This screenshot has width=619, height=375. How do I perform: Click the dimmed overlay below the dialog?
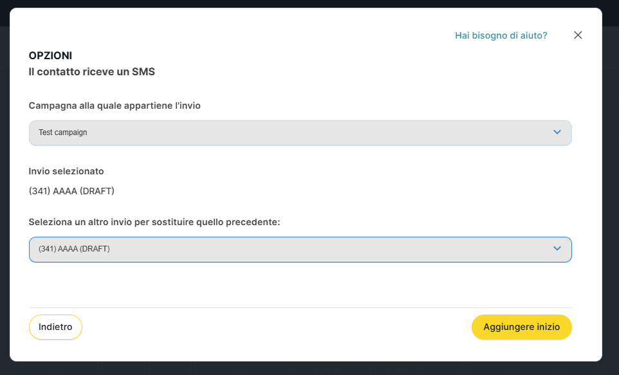tap(309, 369)
